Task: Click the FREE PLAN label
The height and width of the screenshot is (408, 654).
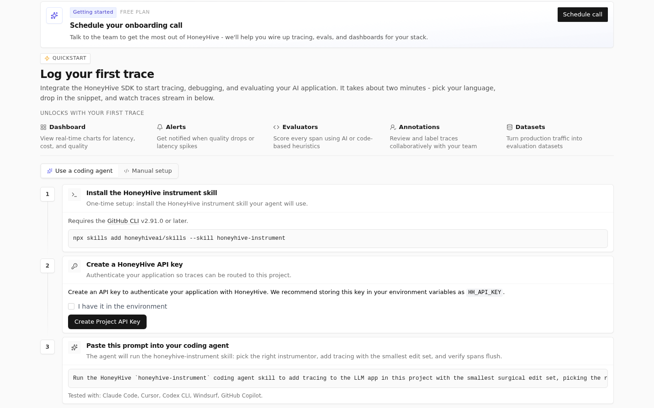Action: coord(135,12)
